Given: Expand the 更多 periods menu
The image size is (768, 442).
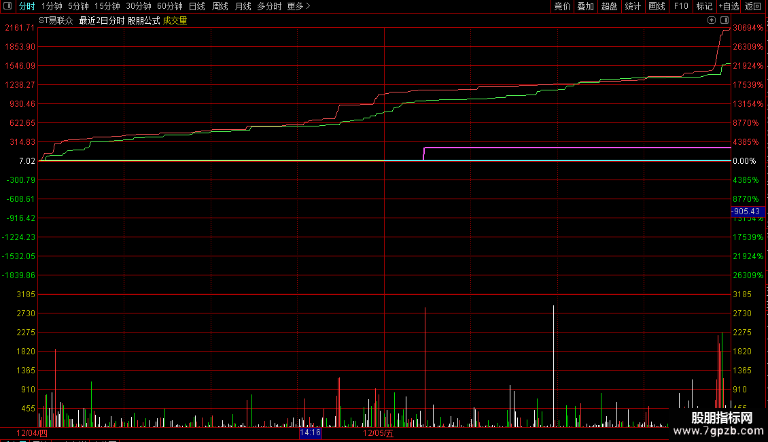Looking at the screenshot, I should (x=298, y=6).
